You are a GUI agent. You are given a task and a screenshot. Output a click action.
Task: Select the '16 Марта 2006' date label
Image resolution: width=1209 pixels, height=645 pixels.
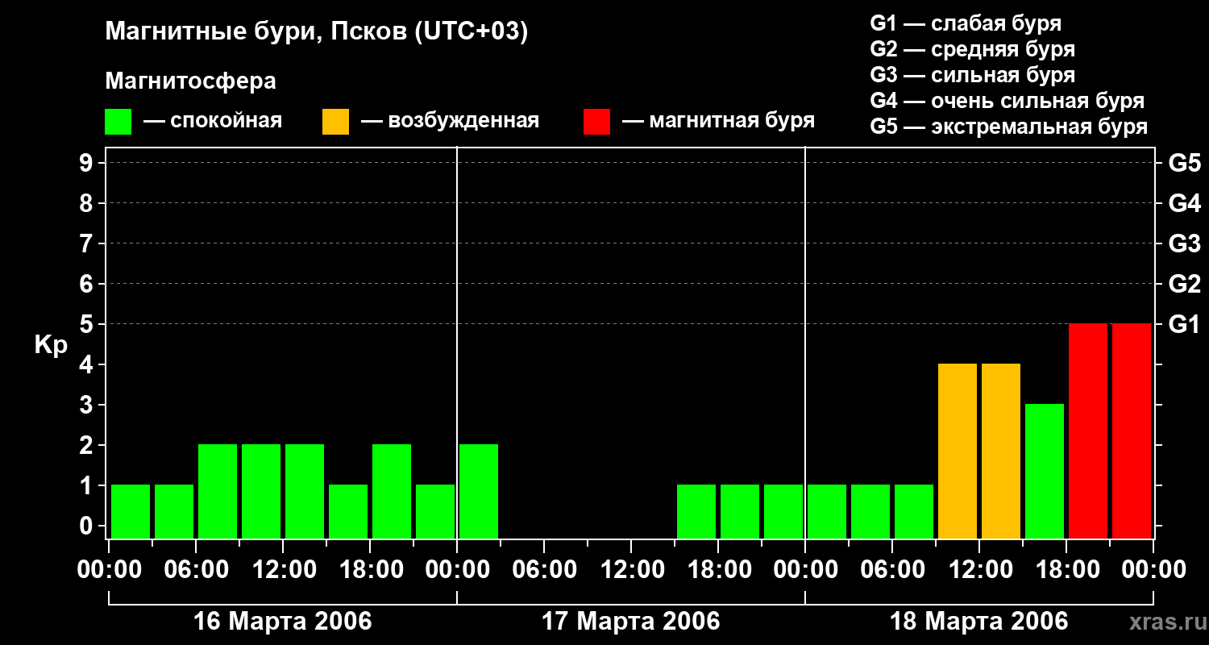(283, 622)
